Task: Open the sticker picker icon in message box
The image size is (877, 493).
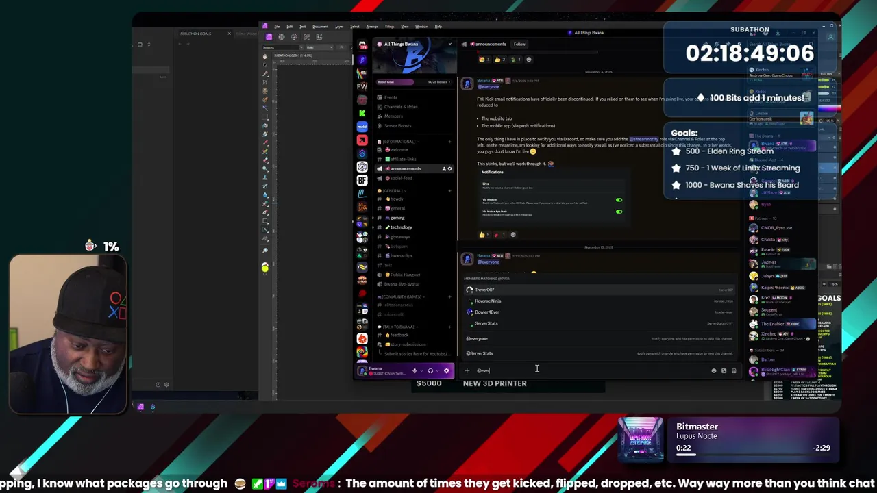Action: coord(724,370)
